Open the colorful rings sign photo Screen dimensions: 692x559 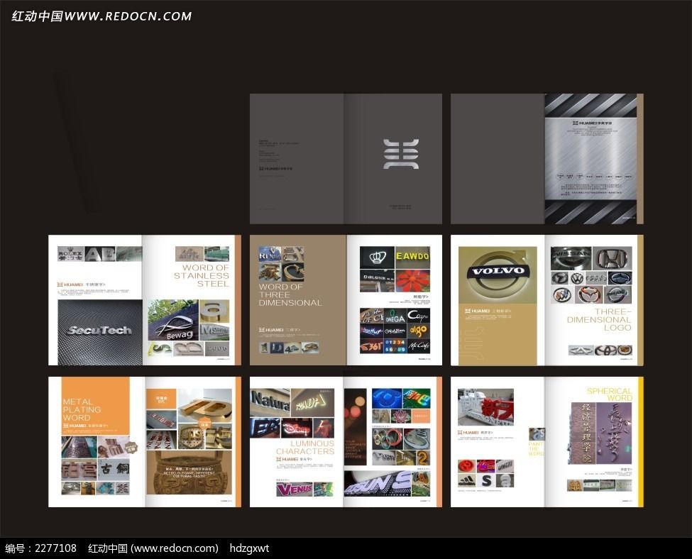click(387, 439)
